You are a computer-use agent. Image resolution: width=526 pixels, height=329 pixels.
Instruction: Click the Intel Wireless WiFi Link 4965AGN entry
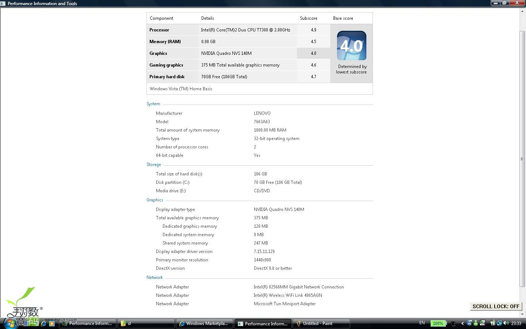(x=288, y=295)
